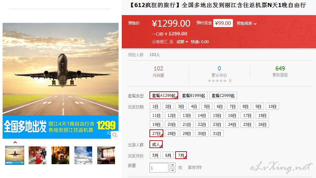
Task: Open the 成都 destination dropdown
Action: click(x=182, y=42)
